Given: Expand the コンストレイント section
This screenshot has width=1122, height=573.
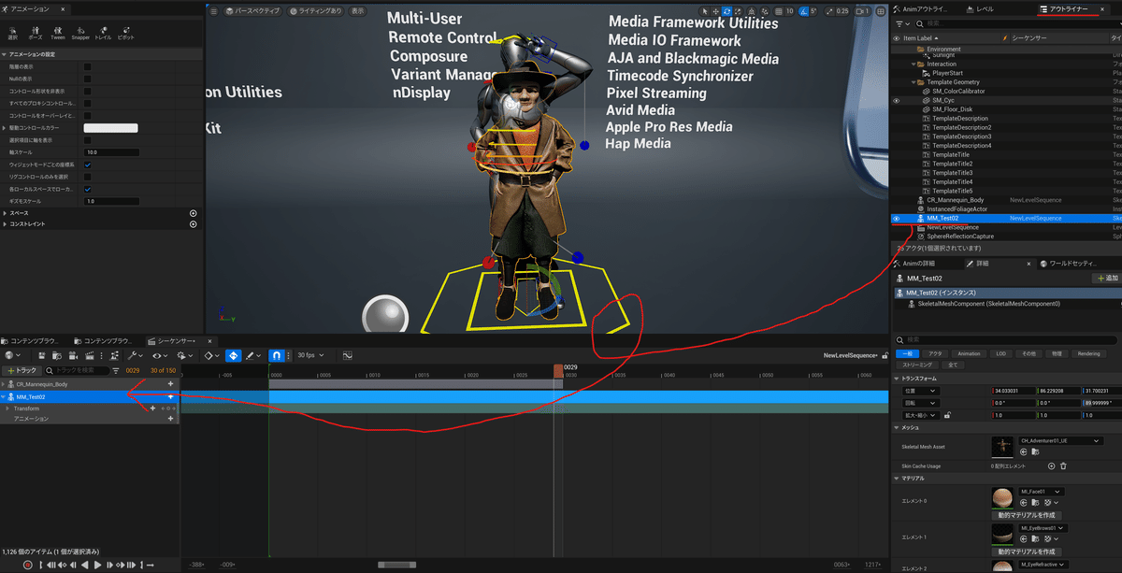Looking at the screenshot, I should [x=5, y=224].
